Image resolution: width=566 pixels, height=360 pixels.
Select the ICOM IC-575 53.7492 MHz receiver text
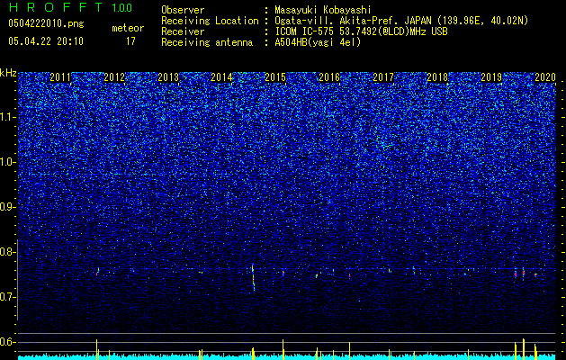(362, 31)
